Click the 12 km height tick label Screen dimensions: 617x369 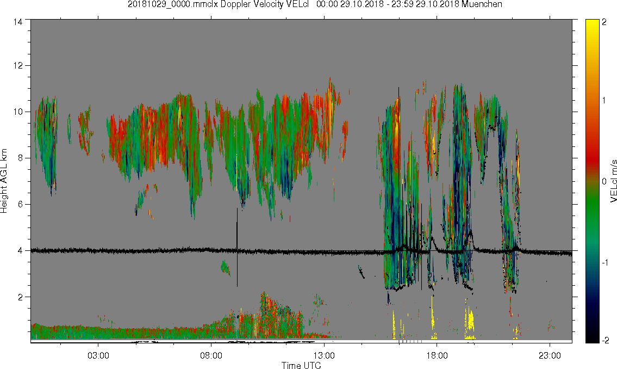tap(18, 65)
